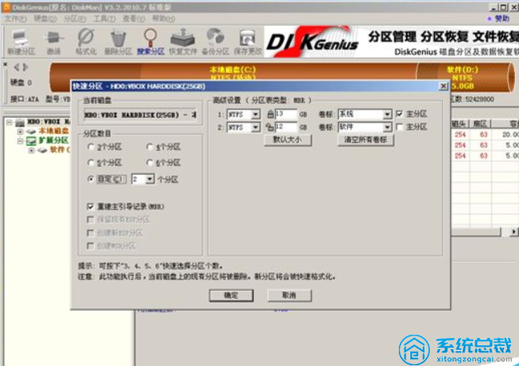Uncheck 主分区 for partition 1
This screenshot has width=519, height=366.
coord(400,114)
